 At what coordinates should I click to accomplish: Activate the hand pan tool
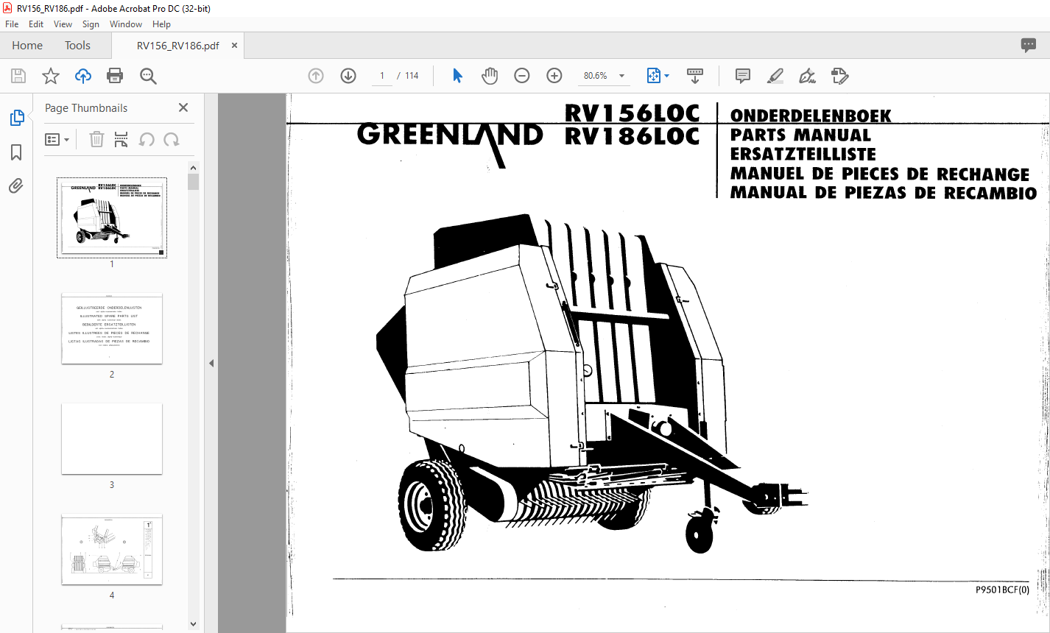(490, 76)
